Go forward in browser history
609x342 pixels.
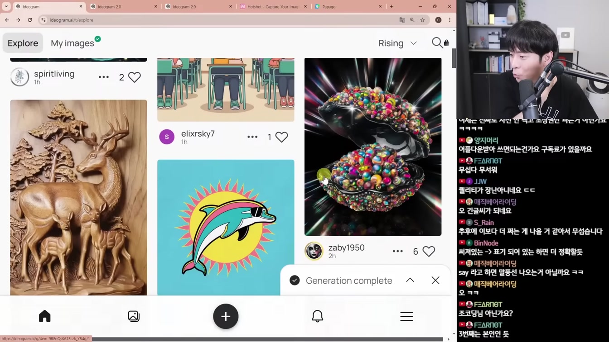point(18,20)
